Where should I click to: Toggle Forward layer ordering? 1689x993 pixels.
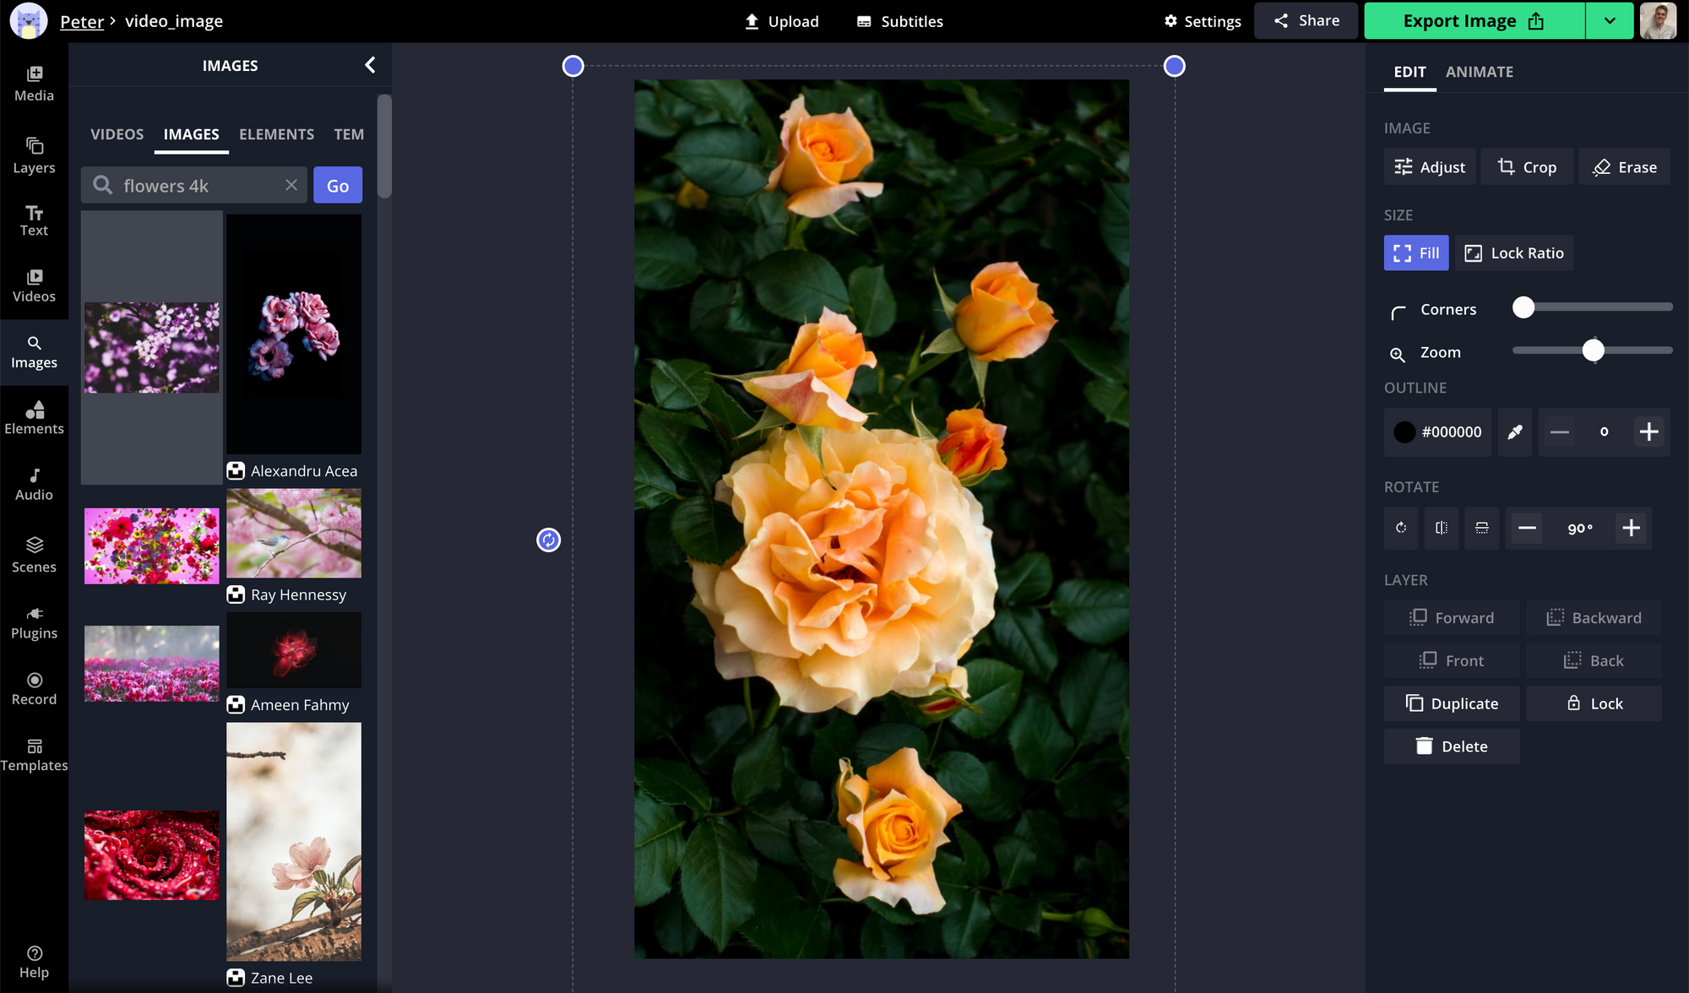tap(1450, 617)
